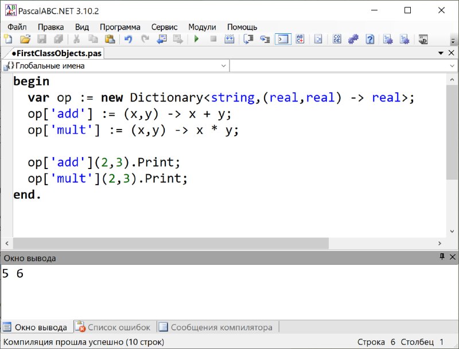Open help with the question-mark icon
459x349 pixels.
coord(370,39)
